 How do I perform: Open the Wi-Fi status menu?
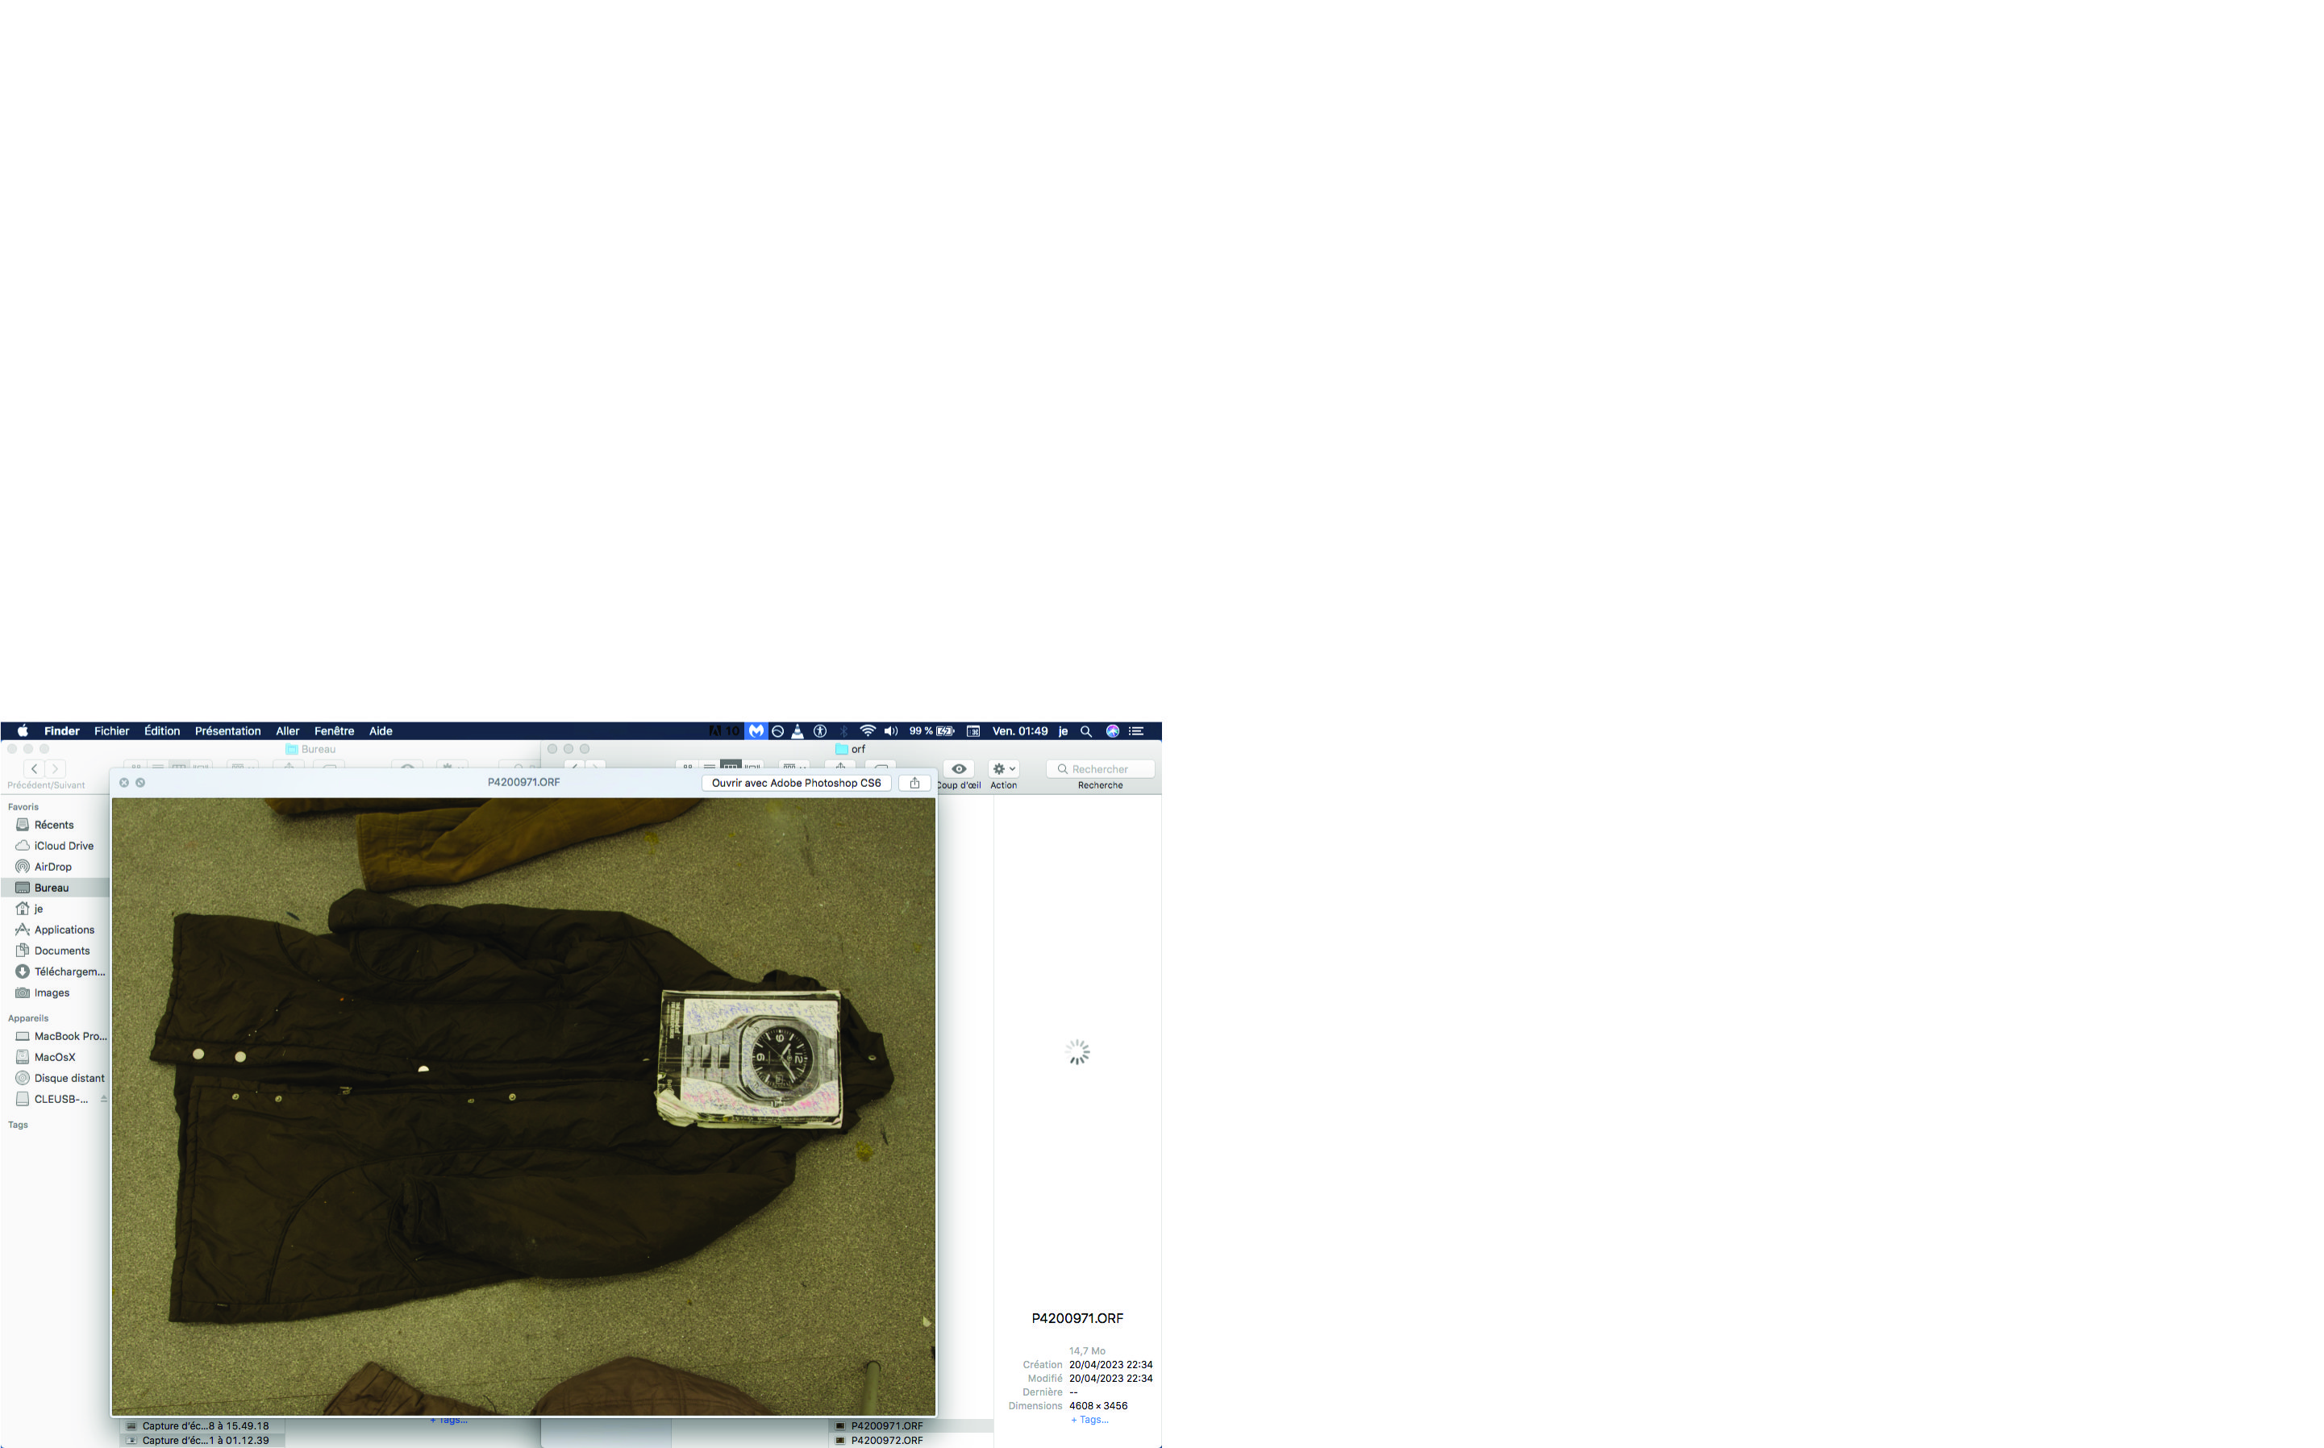click(x=868, y=730)
